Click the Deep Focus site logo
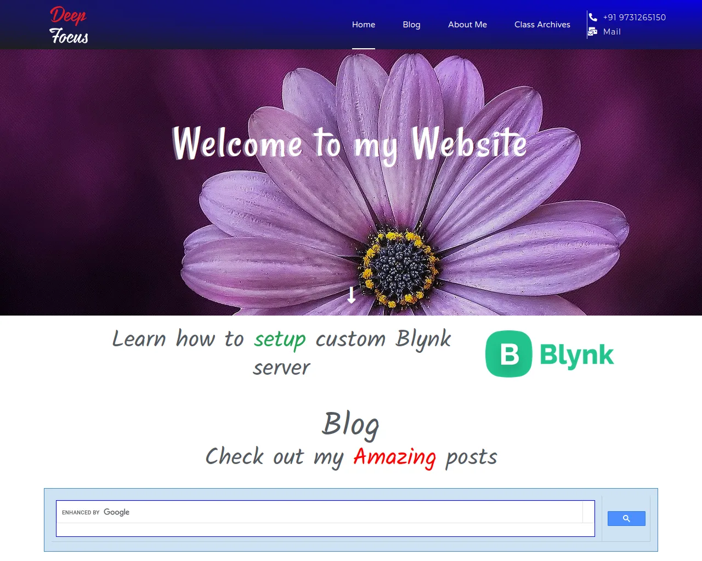Image resolution: width=702 pixels, height=561 pixels. (69, 25)
